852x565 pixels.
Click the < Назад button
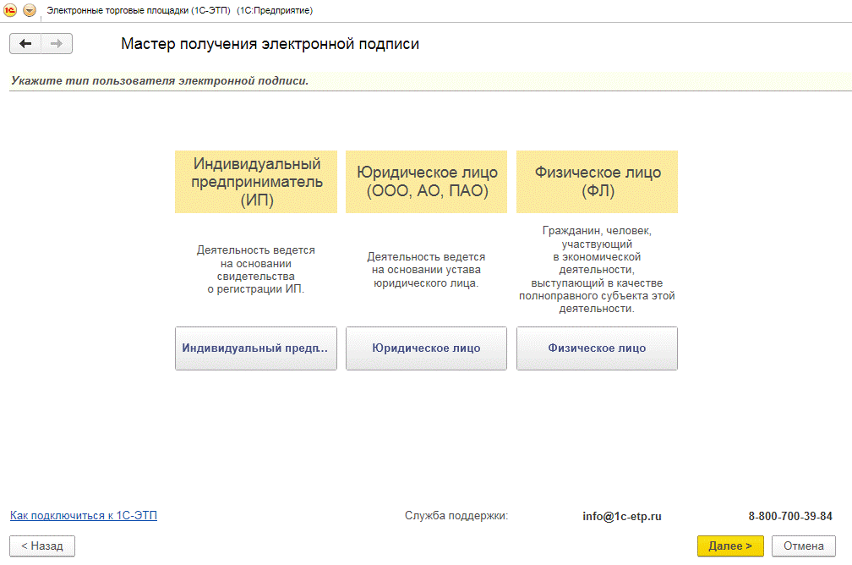[x=42, y=546]
